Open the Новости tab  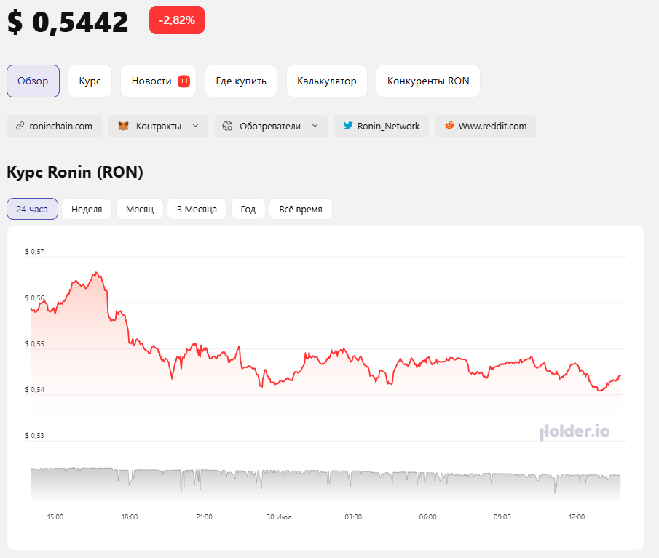coord(158,81)
